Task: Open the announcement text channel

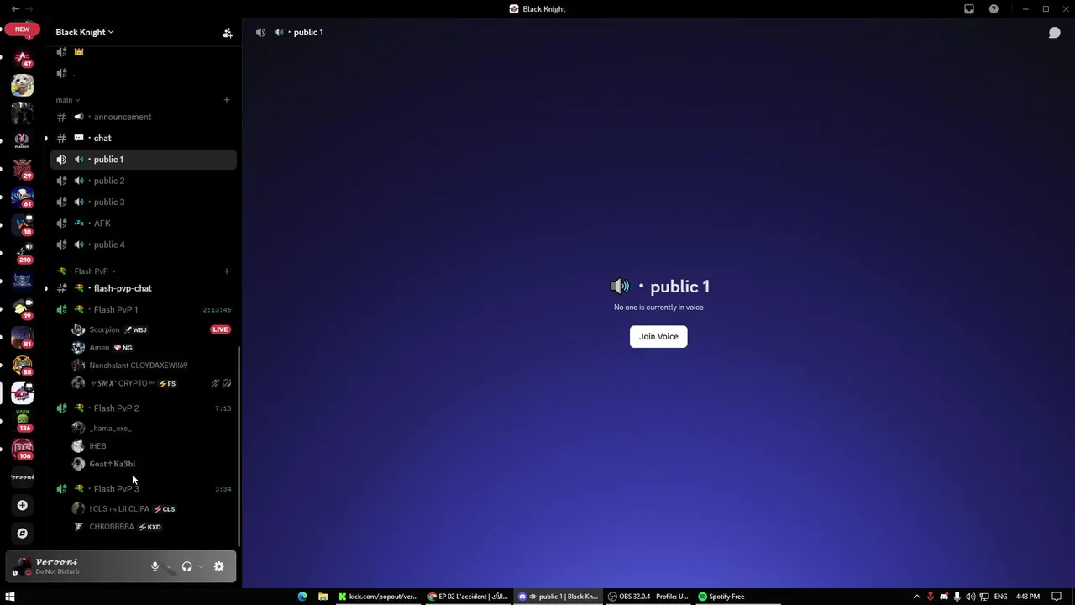Action: [x=144, y=117]
